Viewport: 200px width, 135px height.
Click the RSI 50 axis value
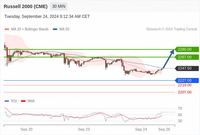pos(180,115)
